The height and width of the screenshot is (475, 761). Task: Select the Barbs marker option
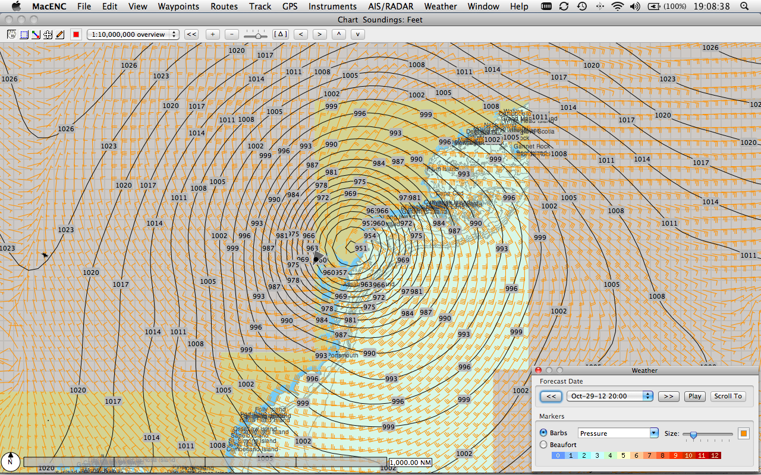tap(543, 433)
